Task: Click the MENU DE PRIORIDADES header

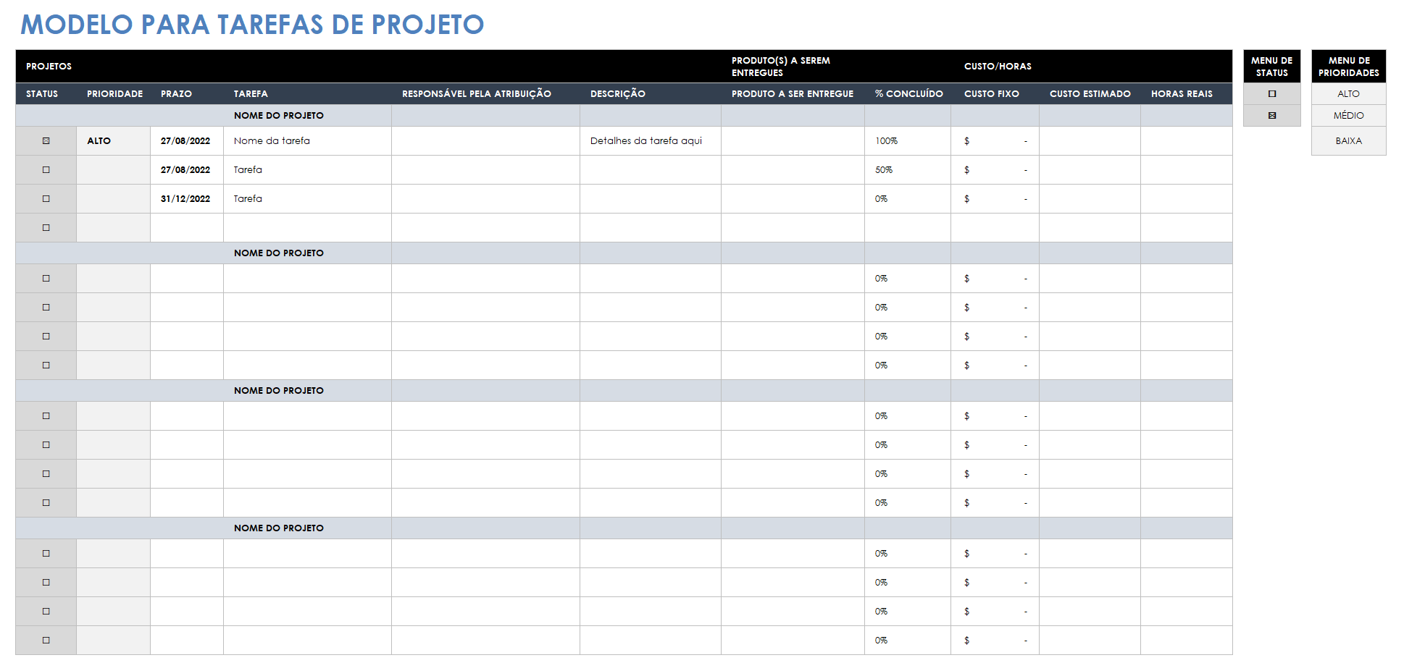Action: click(1348, 67)
